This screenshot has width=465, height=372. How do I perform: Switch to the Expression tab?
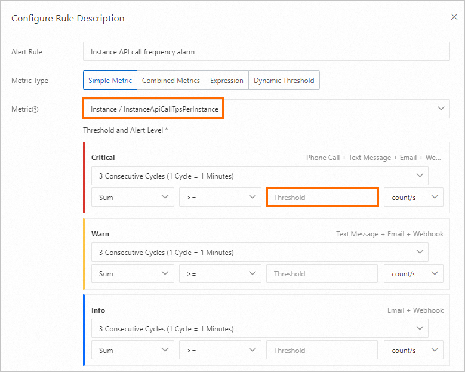coord(227,81)
